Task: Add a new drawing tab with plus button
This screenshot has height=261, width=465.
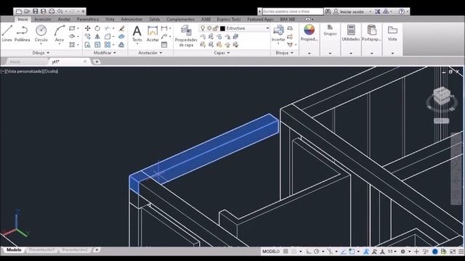Action: (97, 62)
